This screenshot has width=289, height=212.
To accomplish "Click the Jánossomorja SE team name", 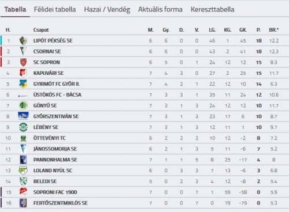I will 55,149.
